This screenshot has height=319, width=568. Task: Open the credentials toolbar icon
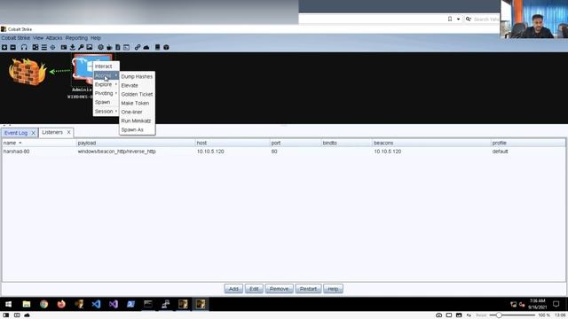pos(64,47)
